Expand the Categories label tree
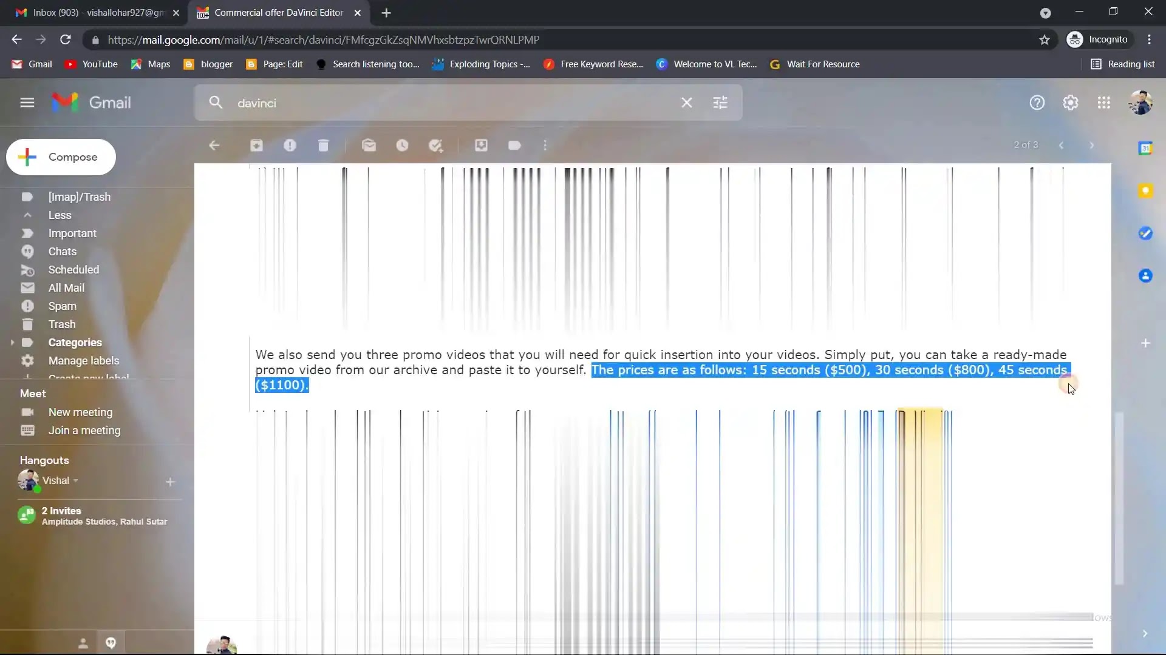 12,343
